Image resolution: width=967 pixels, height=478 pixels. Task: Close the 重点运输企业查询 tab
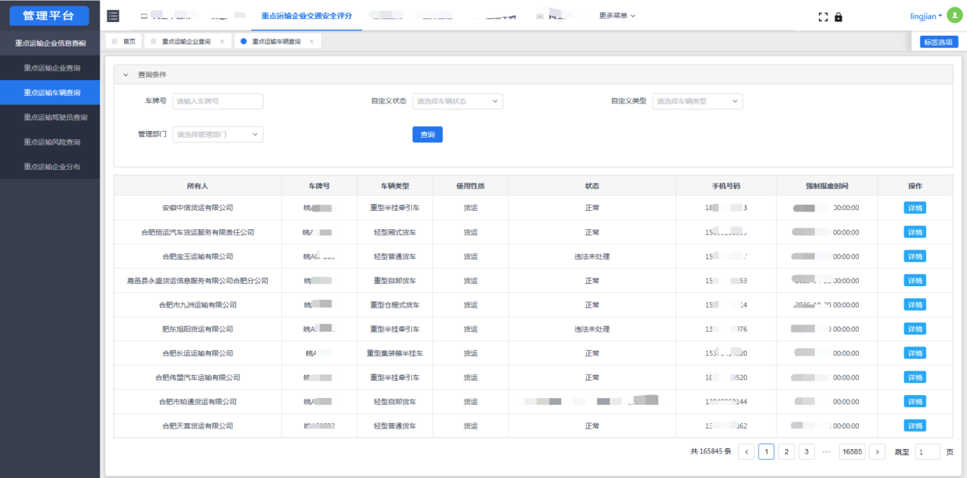coord(222,42)
